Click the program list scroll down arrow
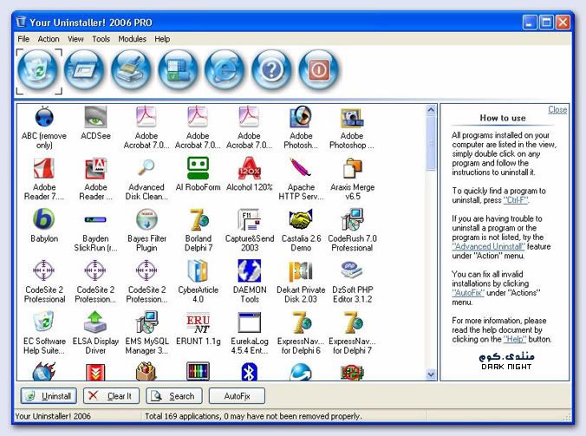 coord(431,374)
